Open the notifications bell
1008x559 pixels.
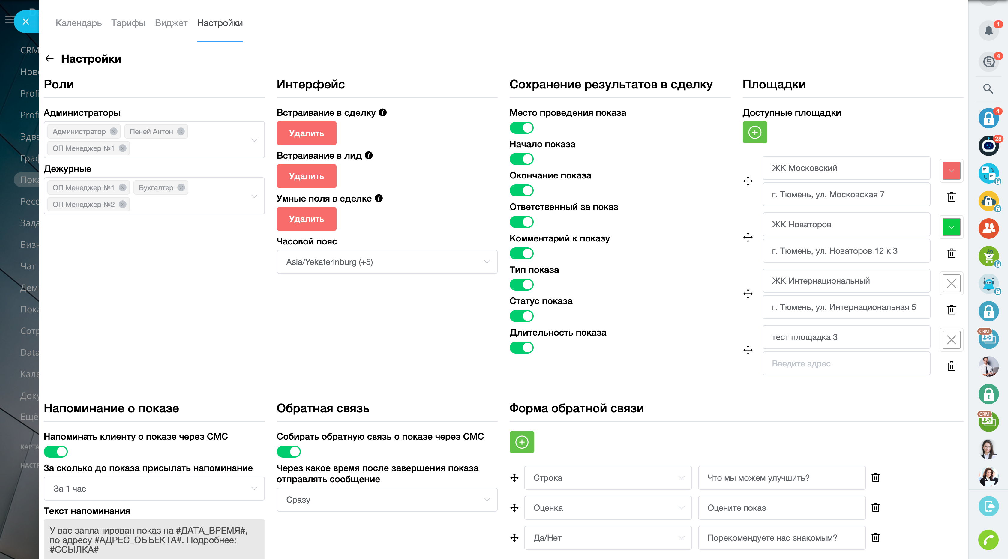click(x=988, y=31)
